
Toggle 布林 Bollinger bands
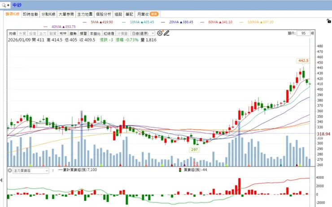point(63,34)
